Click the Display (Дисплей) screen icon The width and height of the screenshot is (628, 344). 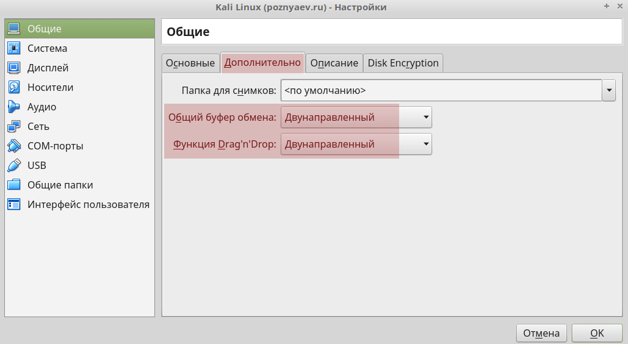14,68
